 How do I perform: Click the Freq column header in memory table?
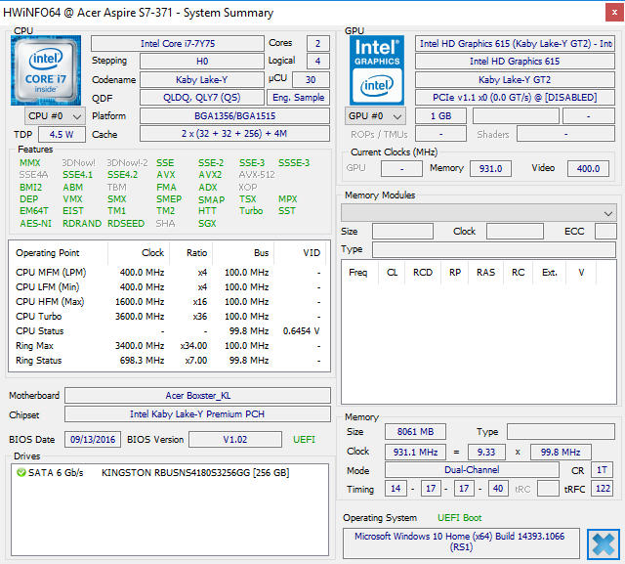point(357,273)
